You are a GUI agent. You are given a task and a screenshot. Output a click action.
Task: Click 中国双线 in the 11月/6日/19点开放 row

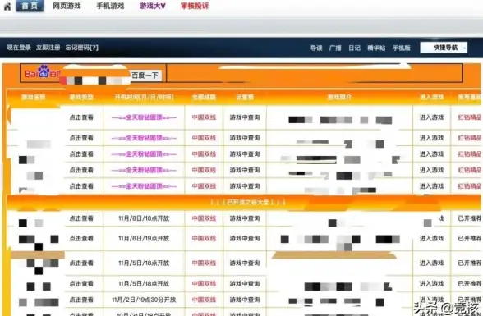coord(204,238)
